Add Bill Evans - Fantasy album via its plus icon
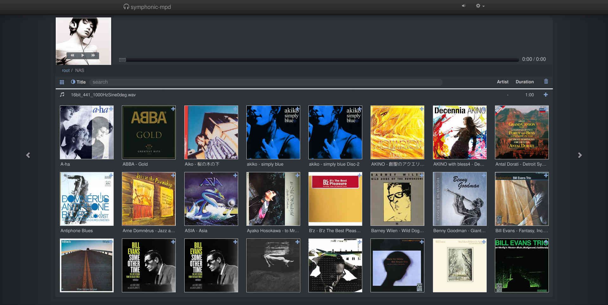This screenshot has width=608, height=305. (x=546, y=175)
